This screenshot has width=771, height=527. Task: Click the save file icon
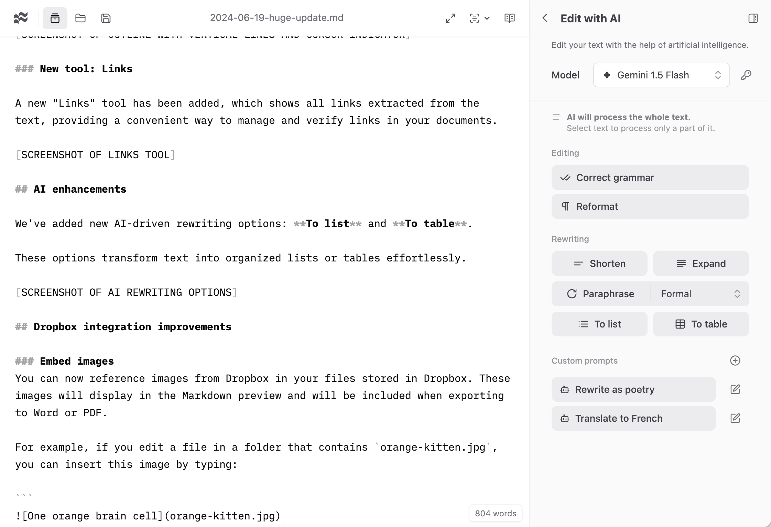[x=106, y=18]
